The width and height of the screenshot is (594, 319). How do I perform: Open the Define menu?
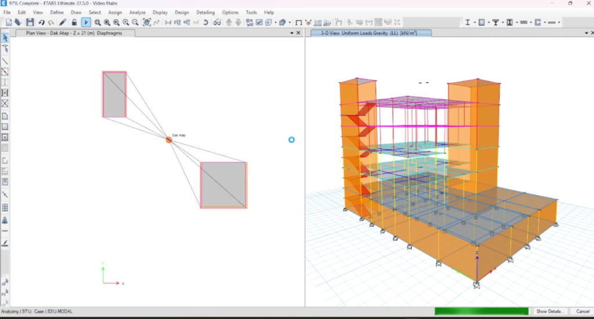(x=57, y=13)
